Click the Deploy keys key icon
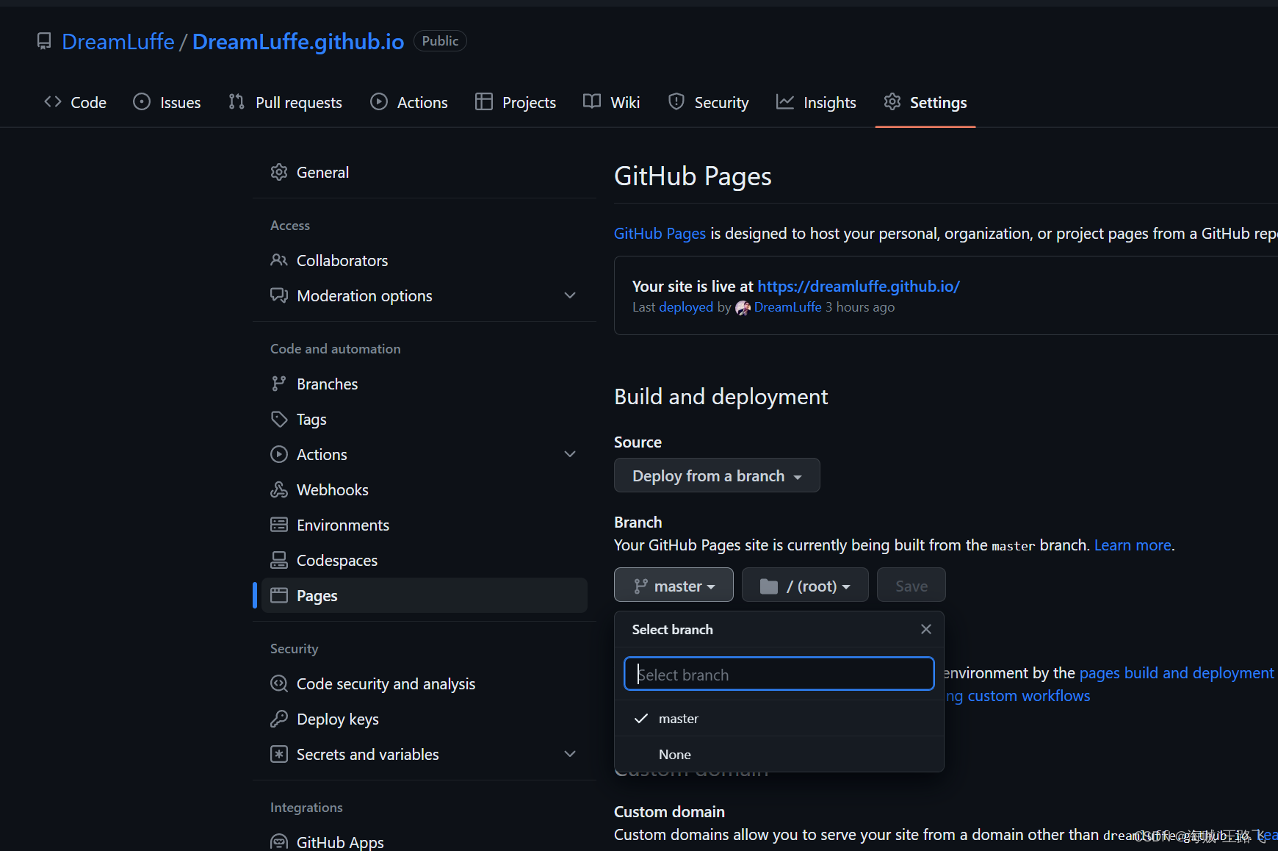 (279, 719)
